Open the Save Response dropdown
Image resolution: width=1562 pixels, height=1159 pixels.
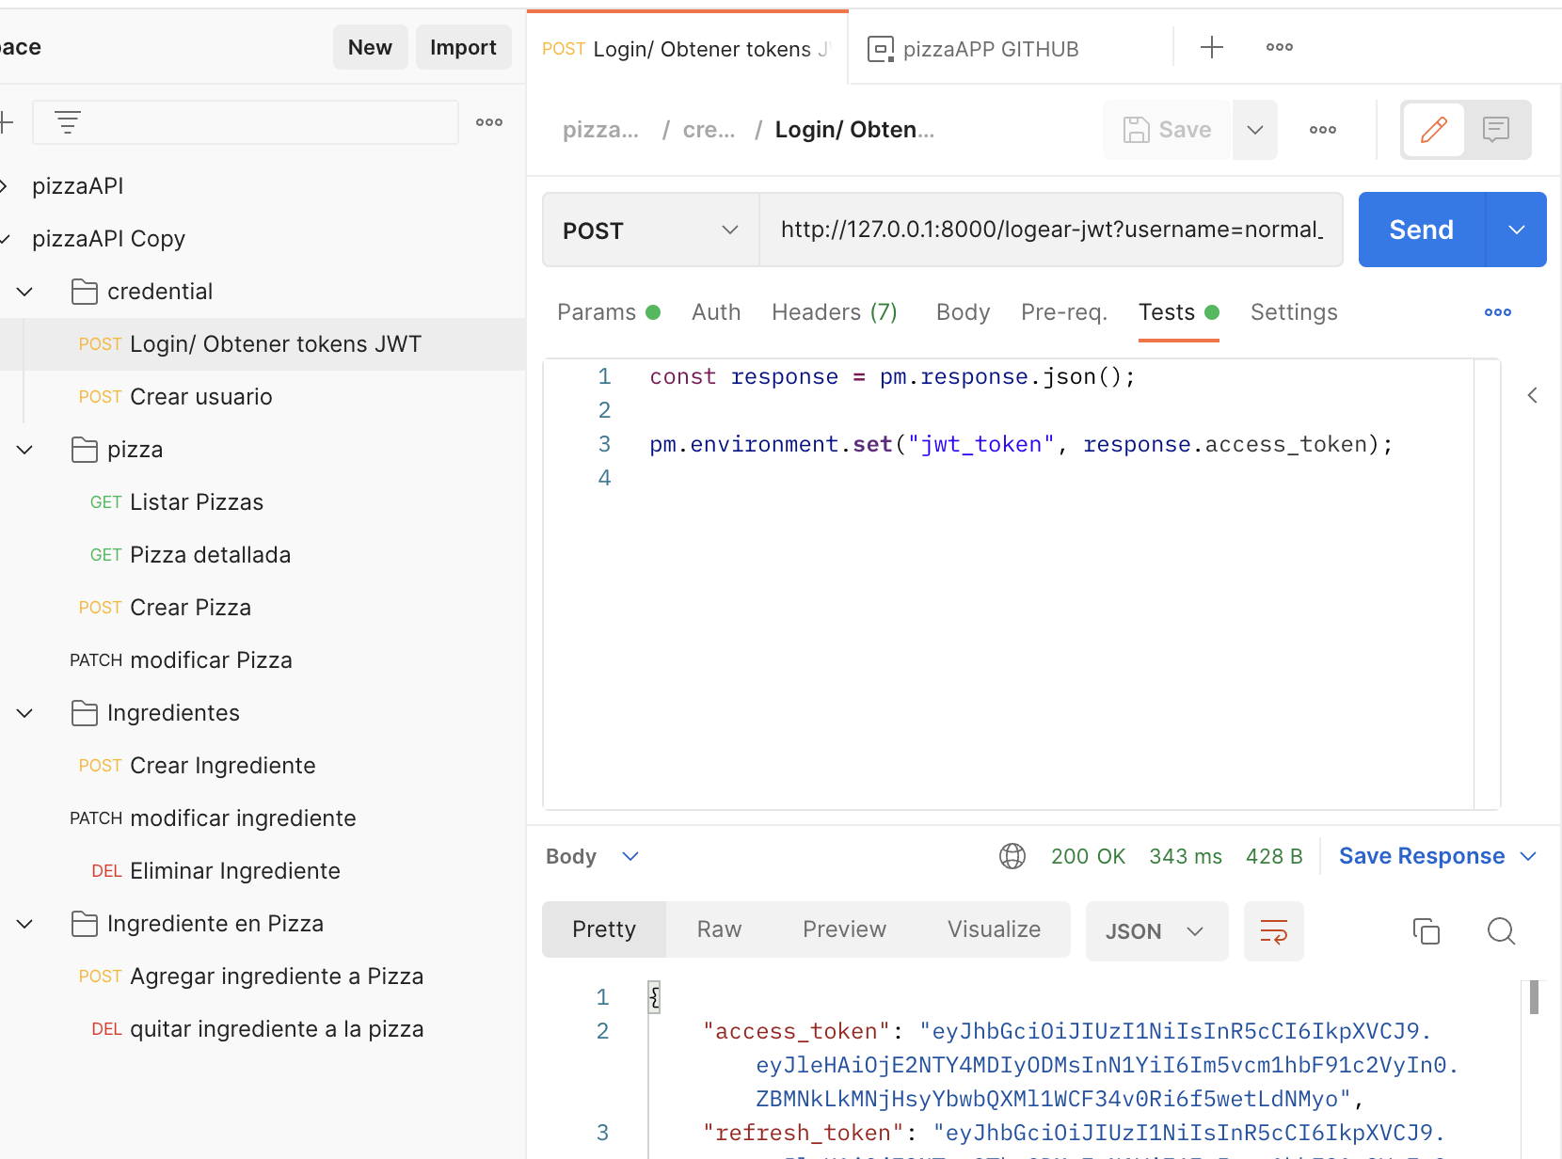1438,856
